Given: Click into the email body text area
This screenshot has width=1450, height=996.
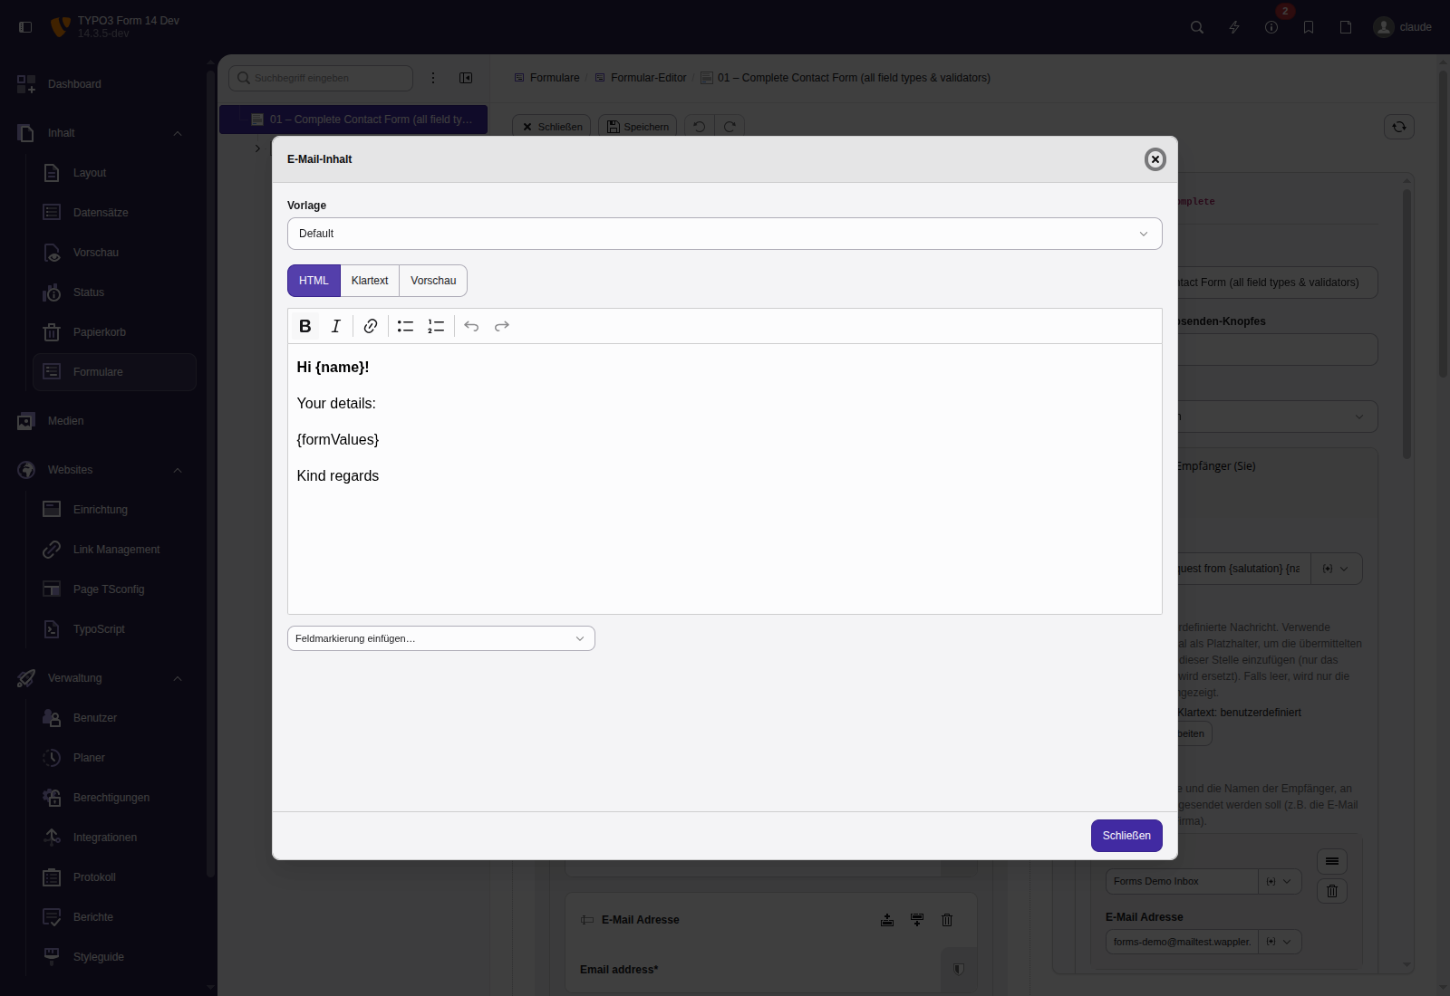Looking at the screenshot, I should click(x=725, y=479).
